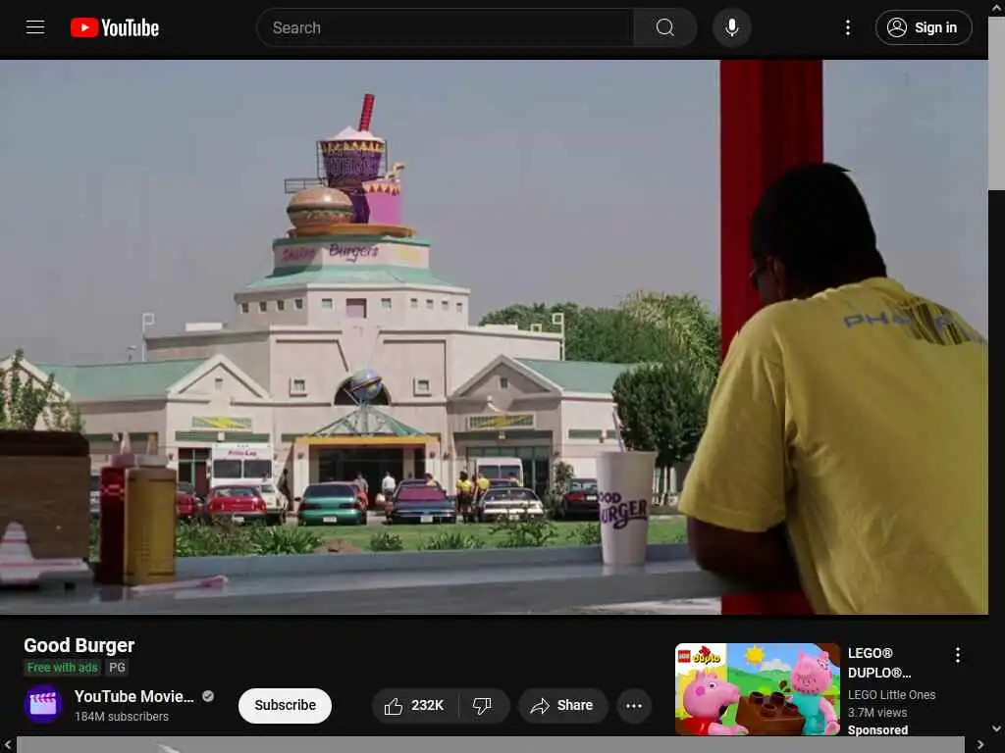
Task: Click the LEGO® DUPLO® ad title
Action: pyautogui.click(x=879, y=663)
